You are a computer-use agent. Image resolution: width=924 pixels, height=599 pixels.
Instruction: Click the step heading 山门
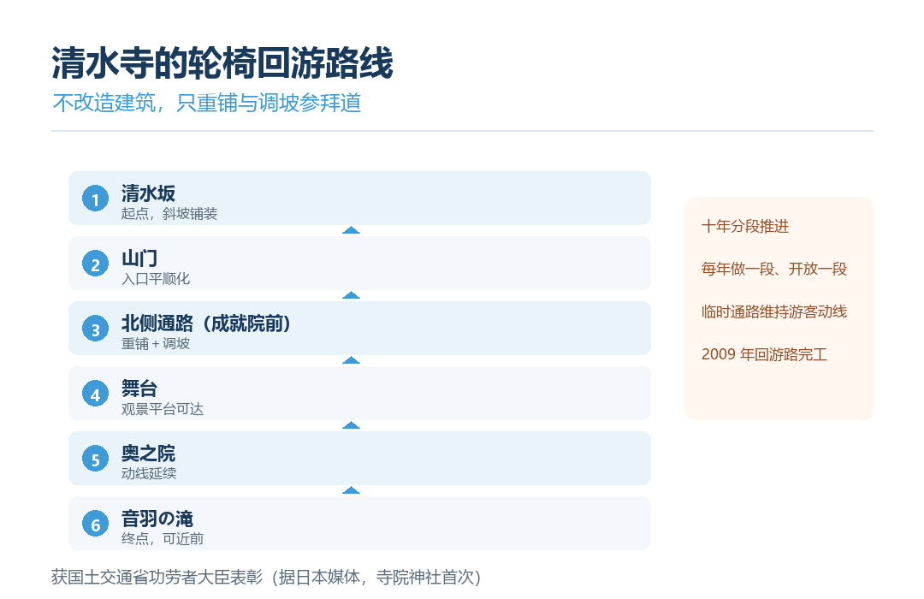pos(139,258)
